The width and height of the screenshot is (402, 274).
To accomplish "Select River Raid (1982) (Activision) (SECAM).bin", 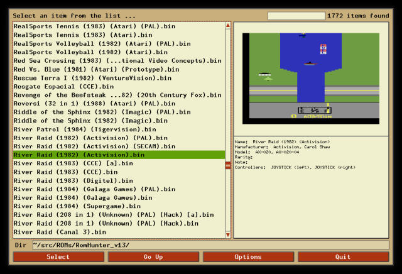I will click(x=119, y=146).
